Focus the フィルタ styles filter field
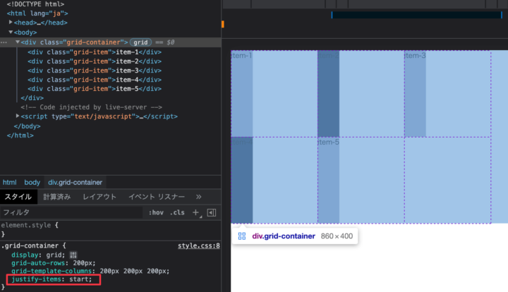 click(x=71, y=212)
